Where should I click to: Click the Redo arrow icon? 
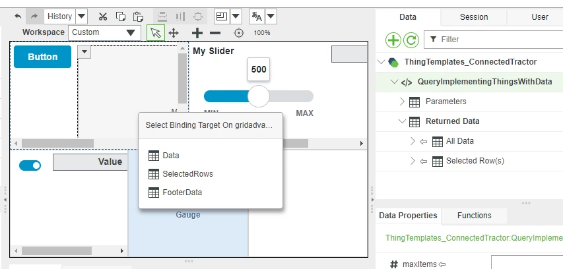pyautogui.click(x=34, y=16)
